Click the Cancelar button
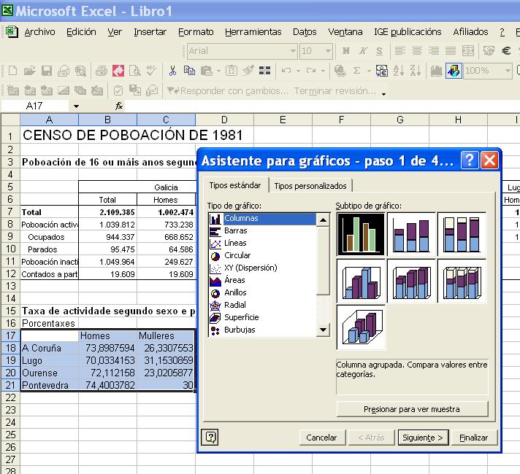The width and height of the screenshot is (520, 474). tap(321, 438)
